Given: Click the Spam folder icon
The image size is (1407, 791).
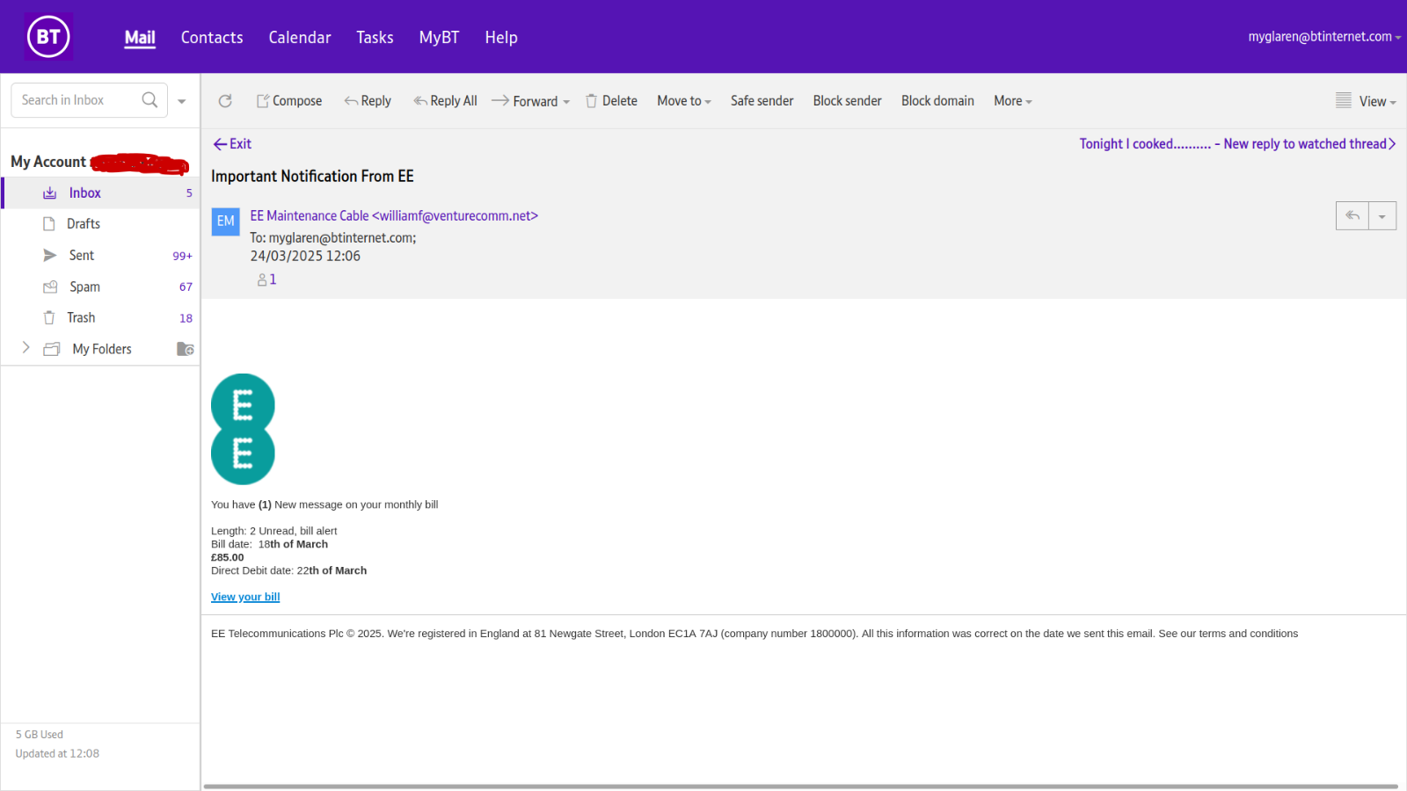Looking at the screenshot, I should pos(50,287).
